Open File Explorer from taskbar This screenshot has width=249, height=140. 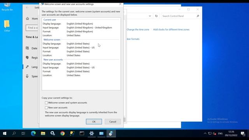point(43,133)
